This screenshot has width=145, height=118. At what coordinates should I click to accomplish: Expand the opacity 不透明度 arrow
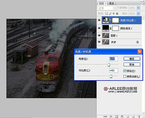(138, 8)
